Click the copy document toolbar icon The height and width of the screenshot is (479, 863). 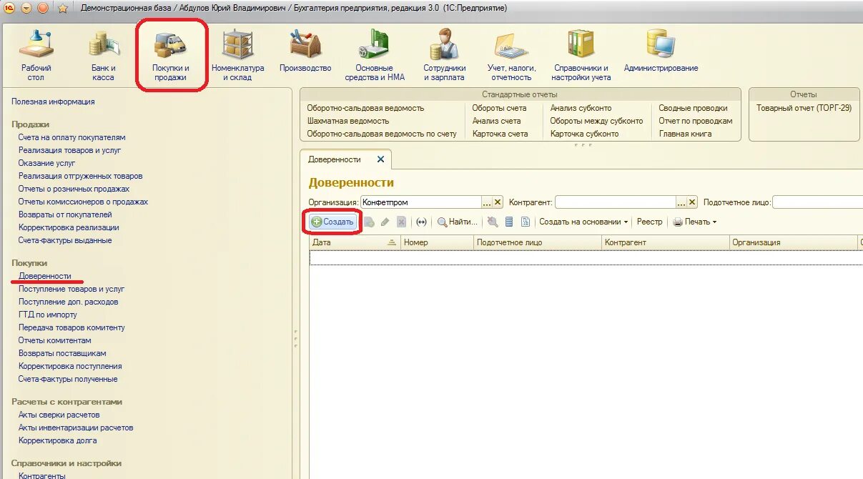click(x=369, y=222)
